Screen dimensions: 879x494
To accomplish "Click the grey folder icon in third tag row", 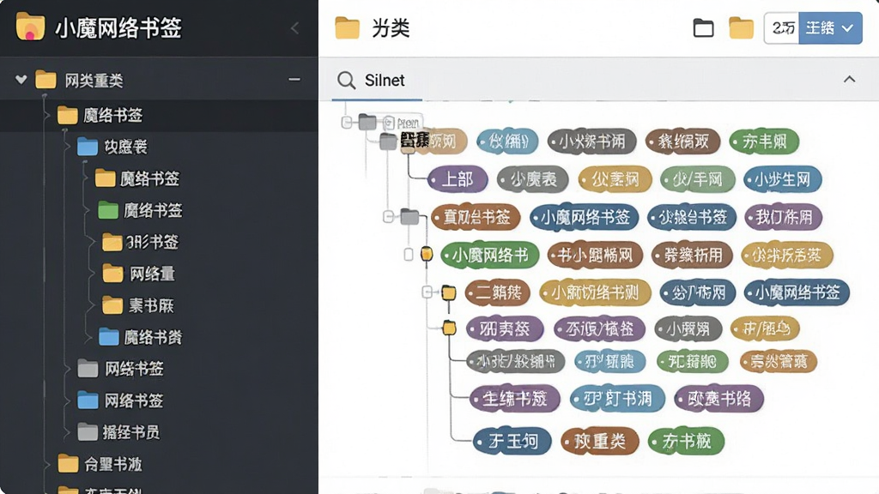I will [409, 216].
